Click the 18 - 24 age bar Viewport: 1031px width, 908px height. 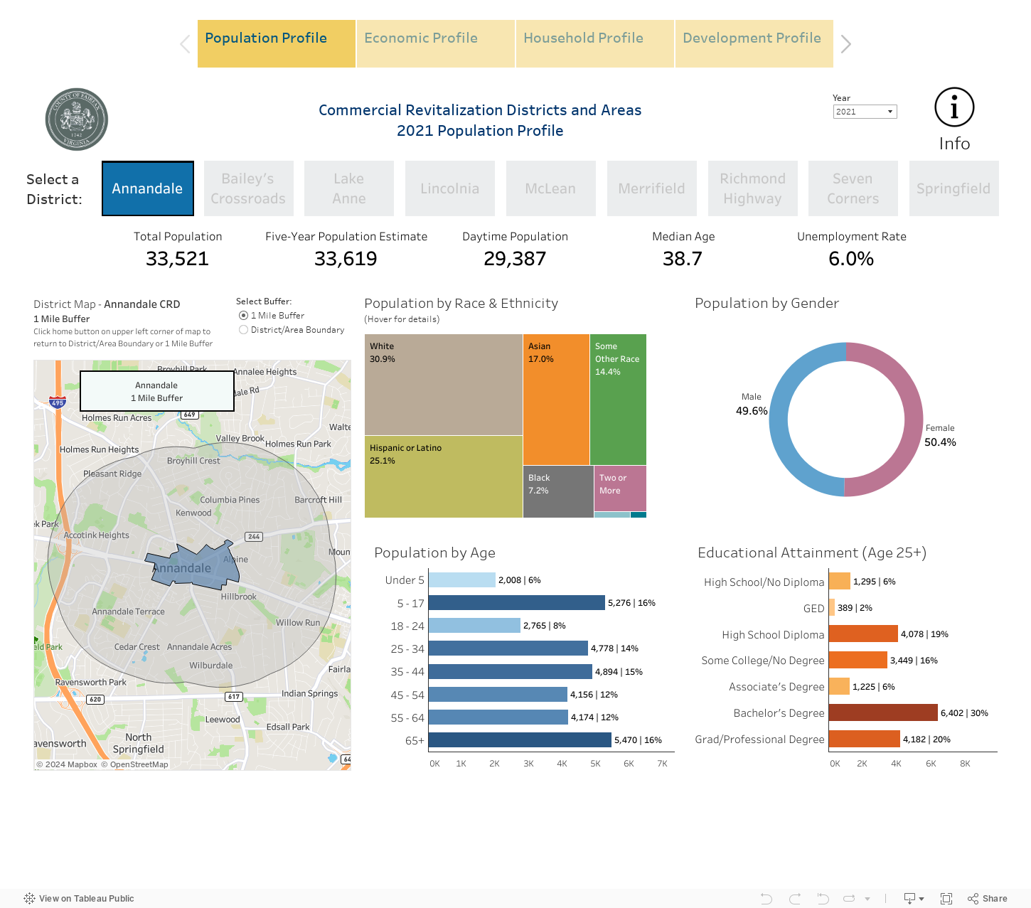(x=474, y=626)
